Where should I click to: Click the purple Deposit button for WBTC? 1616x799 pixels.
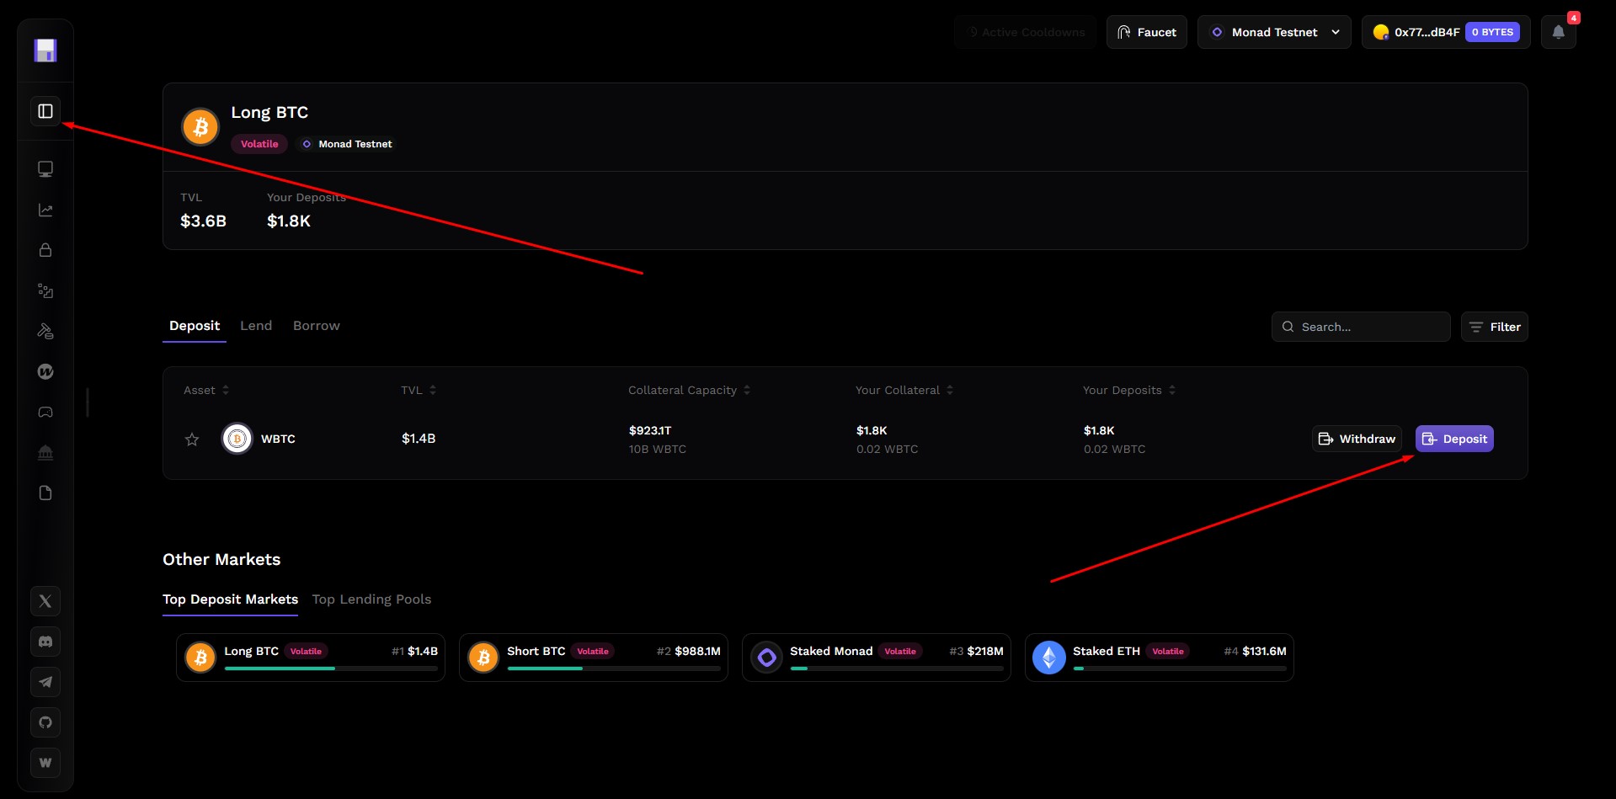[x=1453, y=439]
